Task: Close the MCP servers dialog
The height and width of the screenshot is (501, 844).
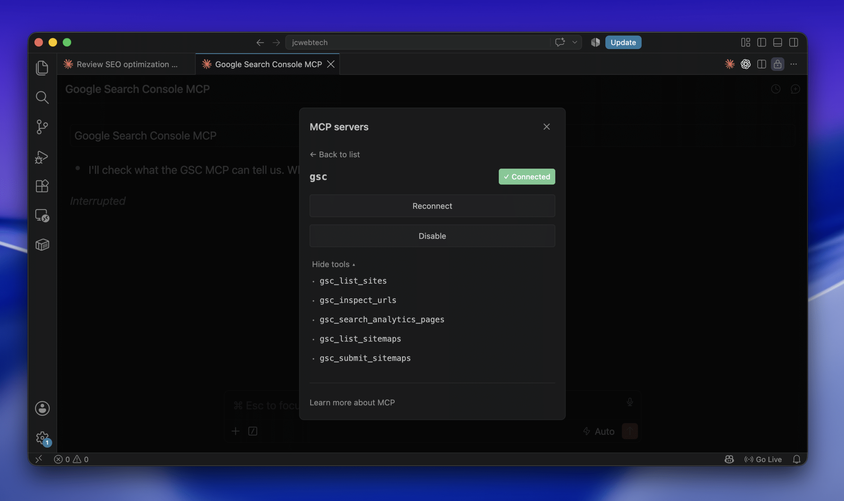Action: [546, 127]
